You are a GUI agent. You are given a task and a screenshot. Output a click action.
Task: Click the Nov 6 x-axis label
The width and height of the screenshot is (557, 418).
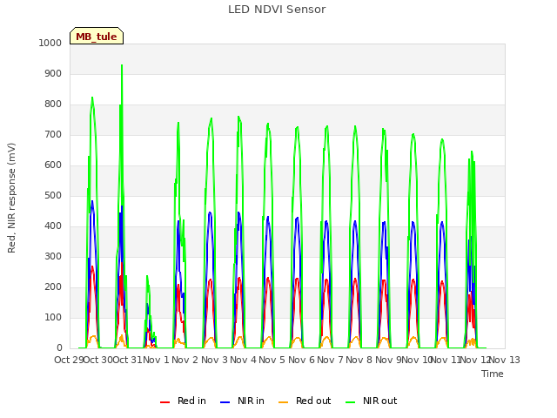pos(301,360)
